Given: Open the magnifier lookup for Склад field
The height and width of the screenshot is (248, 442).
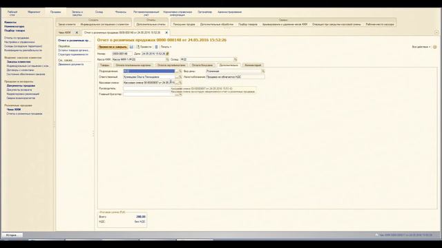Looking at the screenshot, I should tap(236, 59).
